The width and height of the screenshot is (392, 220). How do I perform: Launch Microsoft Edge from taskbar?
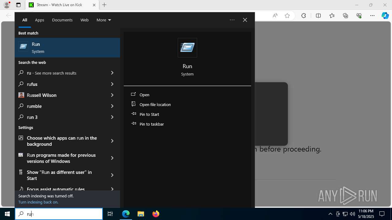(126, 214)
